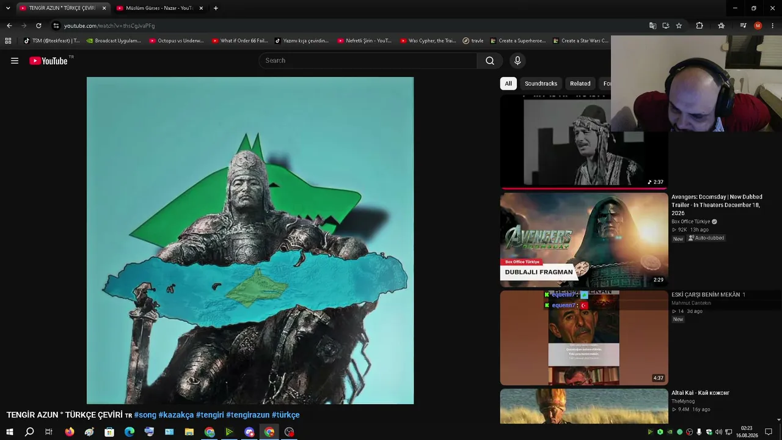Open File Explorer from the taskbar
This screenshot has height=440, width=782.
pyautogui.click(x=189, y=432)
